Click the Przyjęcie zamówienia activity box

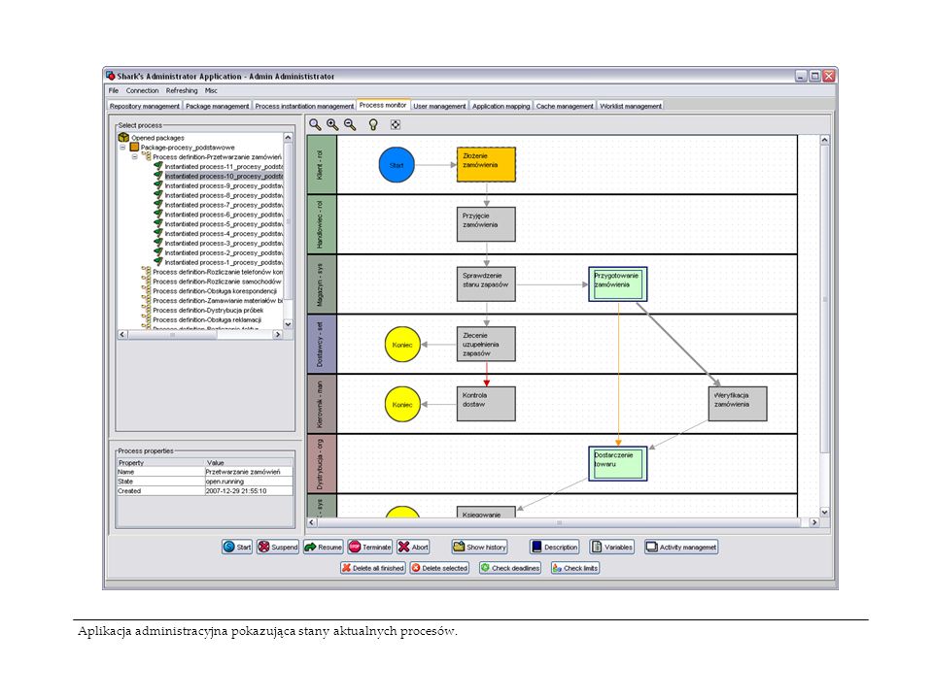coord(486,224)
